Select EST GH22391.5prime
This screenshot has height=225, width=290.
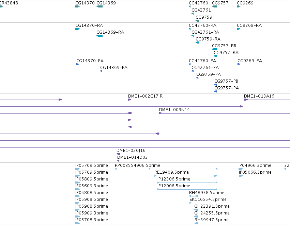click(196, 210)
